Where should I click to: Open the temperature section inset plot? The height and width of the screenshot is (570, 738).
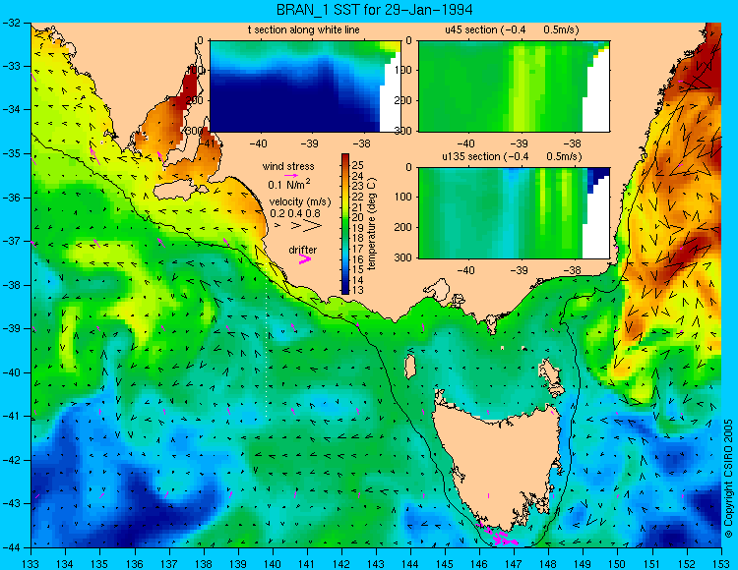pyautogui.click(x=305, y=86)
